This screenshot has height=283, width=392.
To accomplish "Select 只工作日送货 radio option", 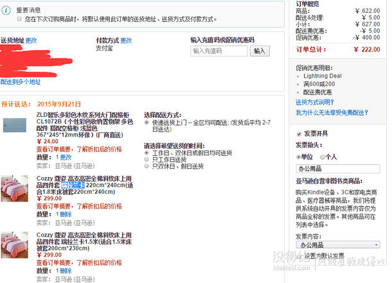I will [x=147, y=159].
